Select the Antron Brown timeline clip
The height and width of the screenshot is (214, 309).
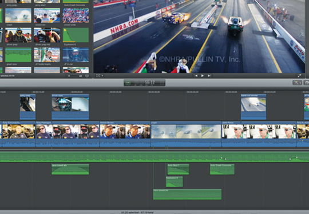pos(125,134)
